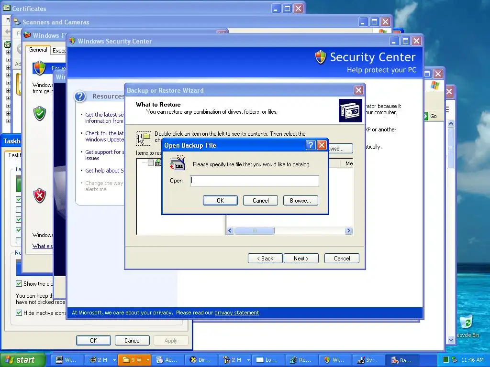Click the Certificates window title bar icon
490x367 pixels.
[x=6, y=8]
